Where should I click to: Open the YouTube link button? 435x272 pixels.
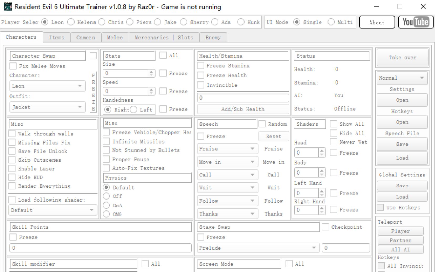(x=416, y=22)
